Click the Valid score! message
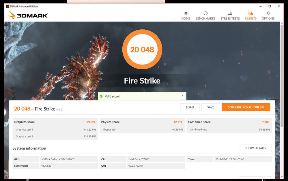Viewport: 288px width, 181px height. (112, 96)
